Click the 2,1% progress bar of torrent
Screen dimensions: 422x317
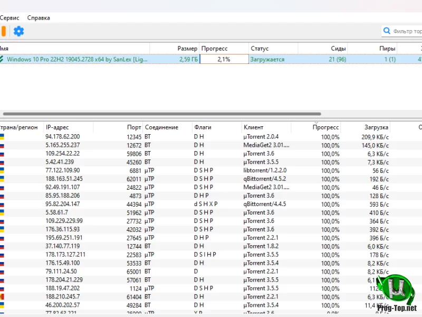click(224, 59)
